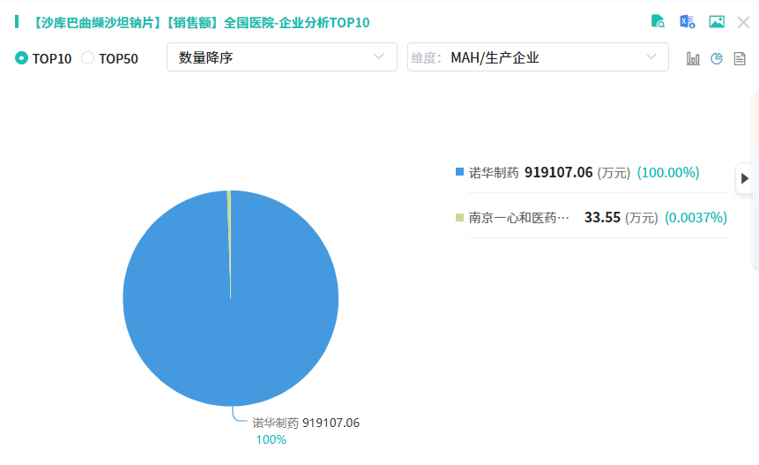Click the 33.55 legend value

(602, 217)
